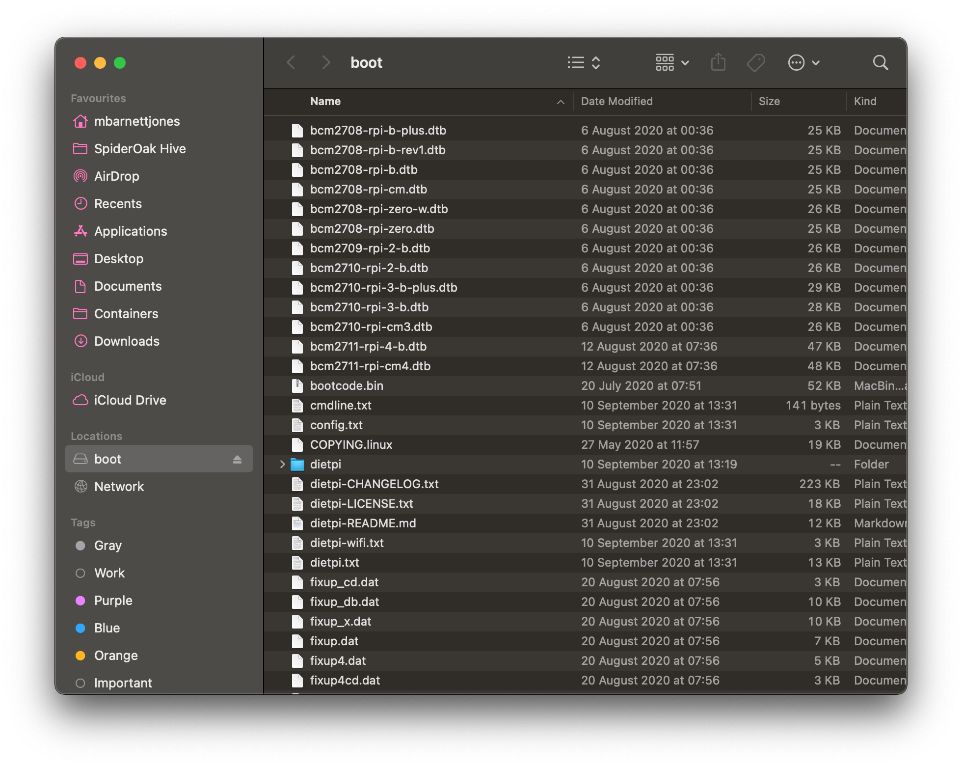Open iCloud Drive
Screen dimensions: 962x767
coord(130,400)
